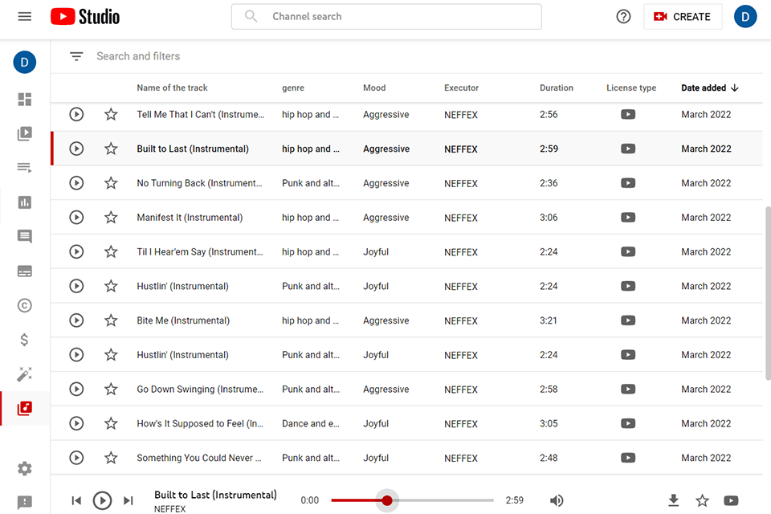771x514 pixels.
Task: Sort by Date added column header
Action: pos(710,88)
